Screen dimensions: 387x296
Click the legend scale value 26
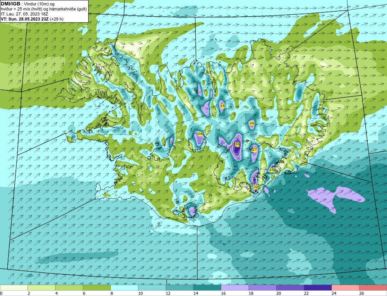tap(361, 293)
